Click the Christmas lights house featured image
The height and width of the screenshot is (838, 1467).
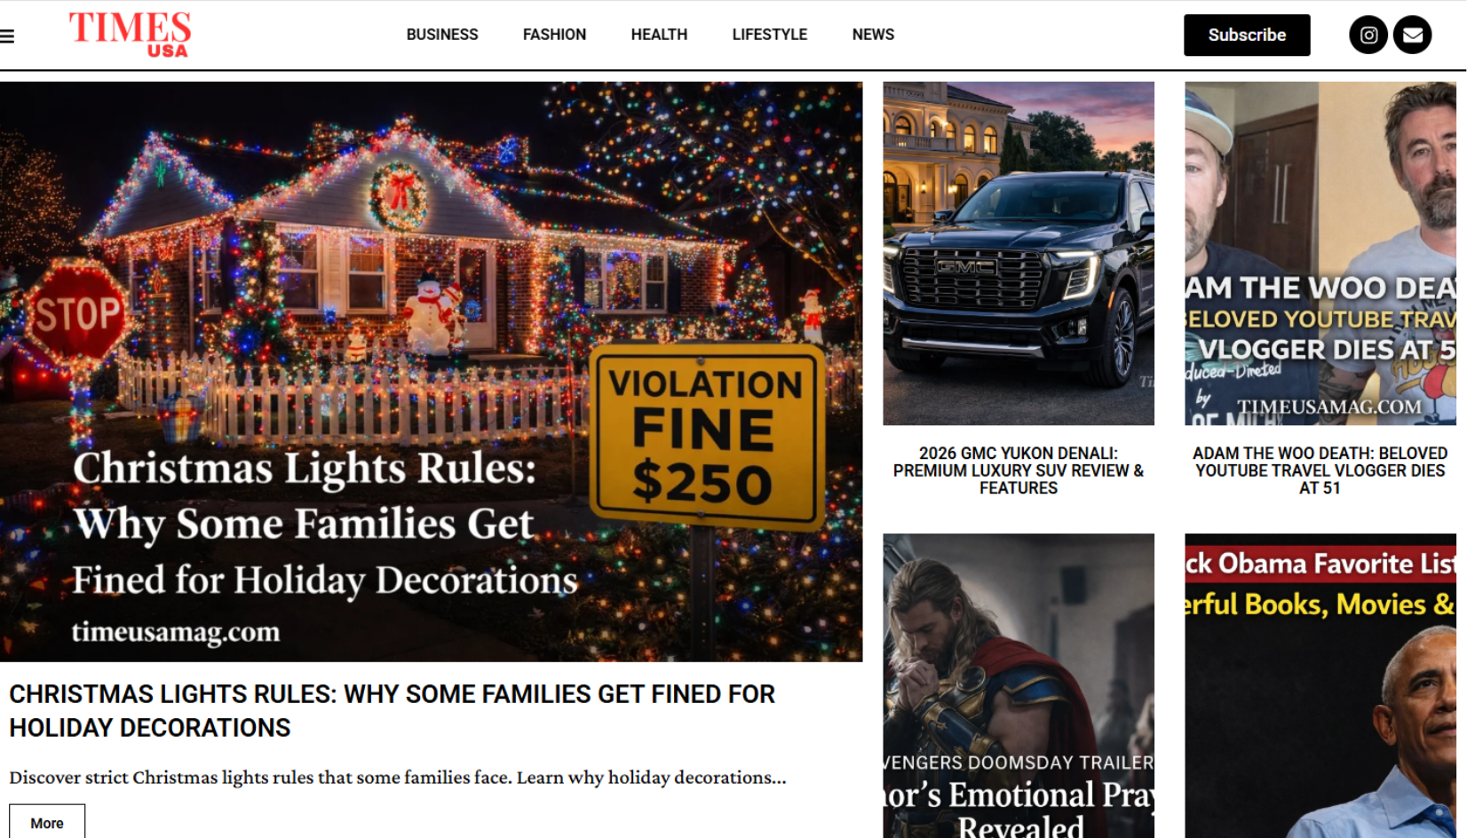(x=431, y=371)
